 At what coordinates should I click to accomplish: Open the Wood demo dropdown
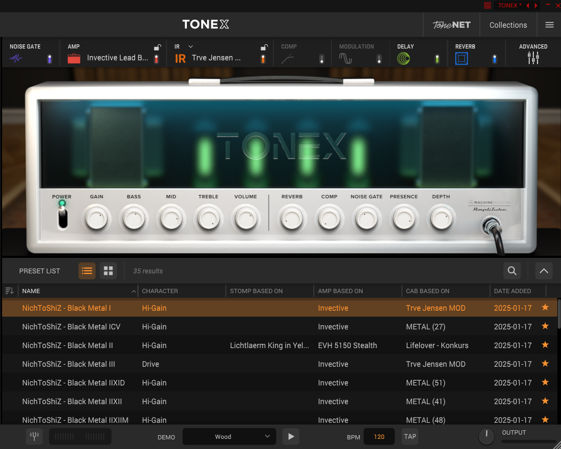229,437
